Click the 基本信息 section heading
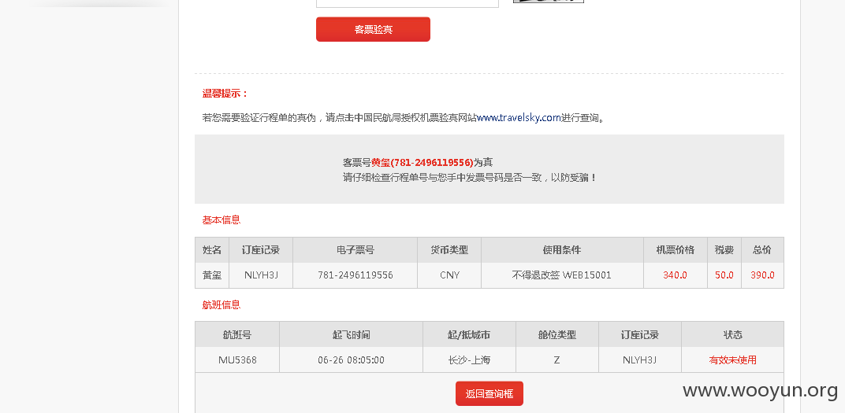The height and width of the screenshot is (413, 845). 221,220
